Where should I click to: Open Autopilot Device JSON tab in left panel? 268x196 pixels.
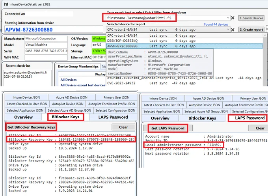[68, 104]
